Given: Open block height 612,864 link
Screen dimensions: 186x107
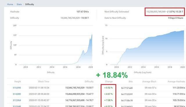Looking at the screenshot, I should 17,100.
